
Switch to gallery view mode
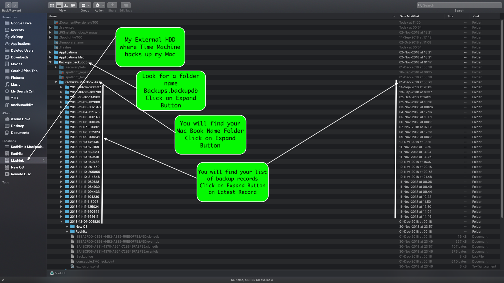73,5
